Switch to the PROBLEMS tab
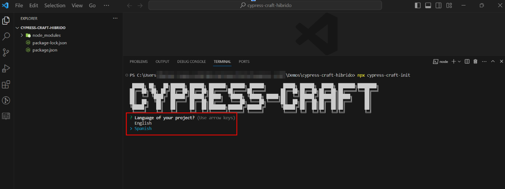Screen dimensions: 505x189 139,62
